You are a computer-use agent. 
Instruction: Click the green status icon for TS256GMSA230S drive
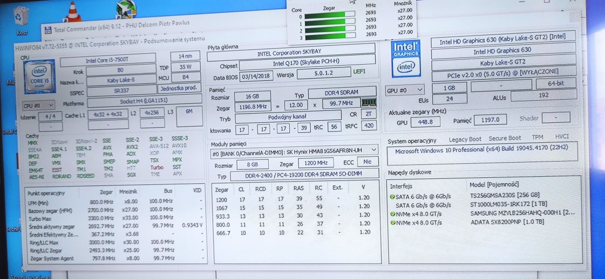[392, 197]
